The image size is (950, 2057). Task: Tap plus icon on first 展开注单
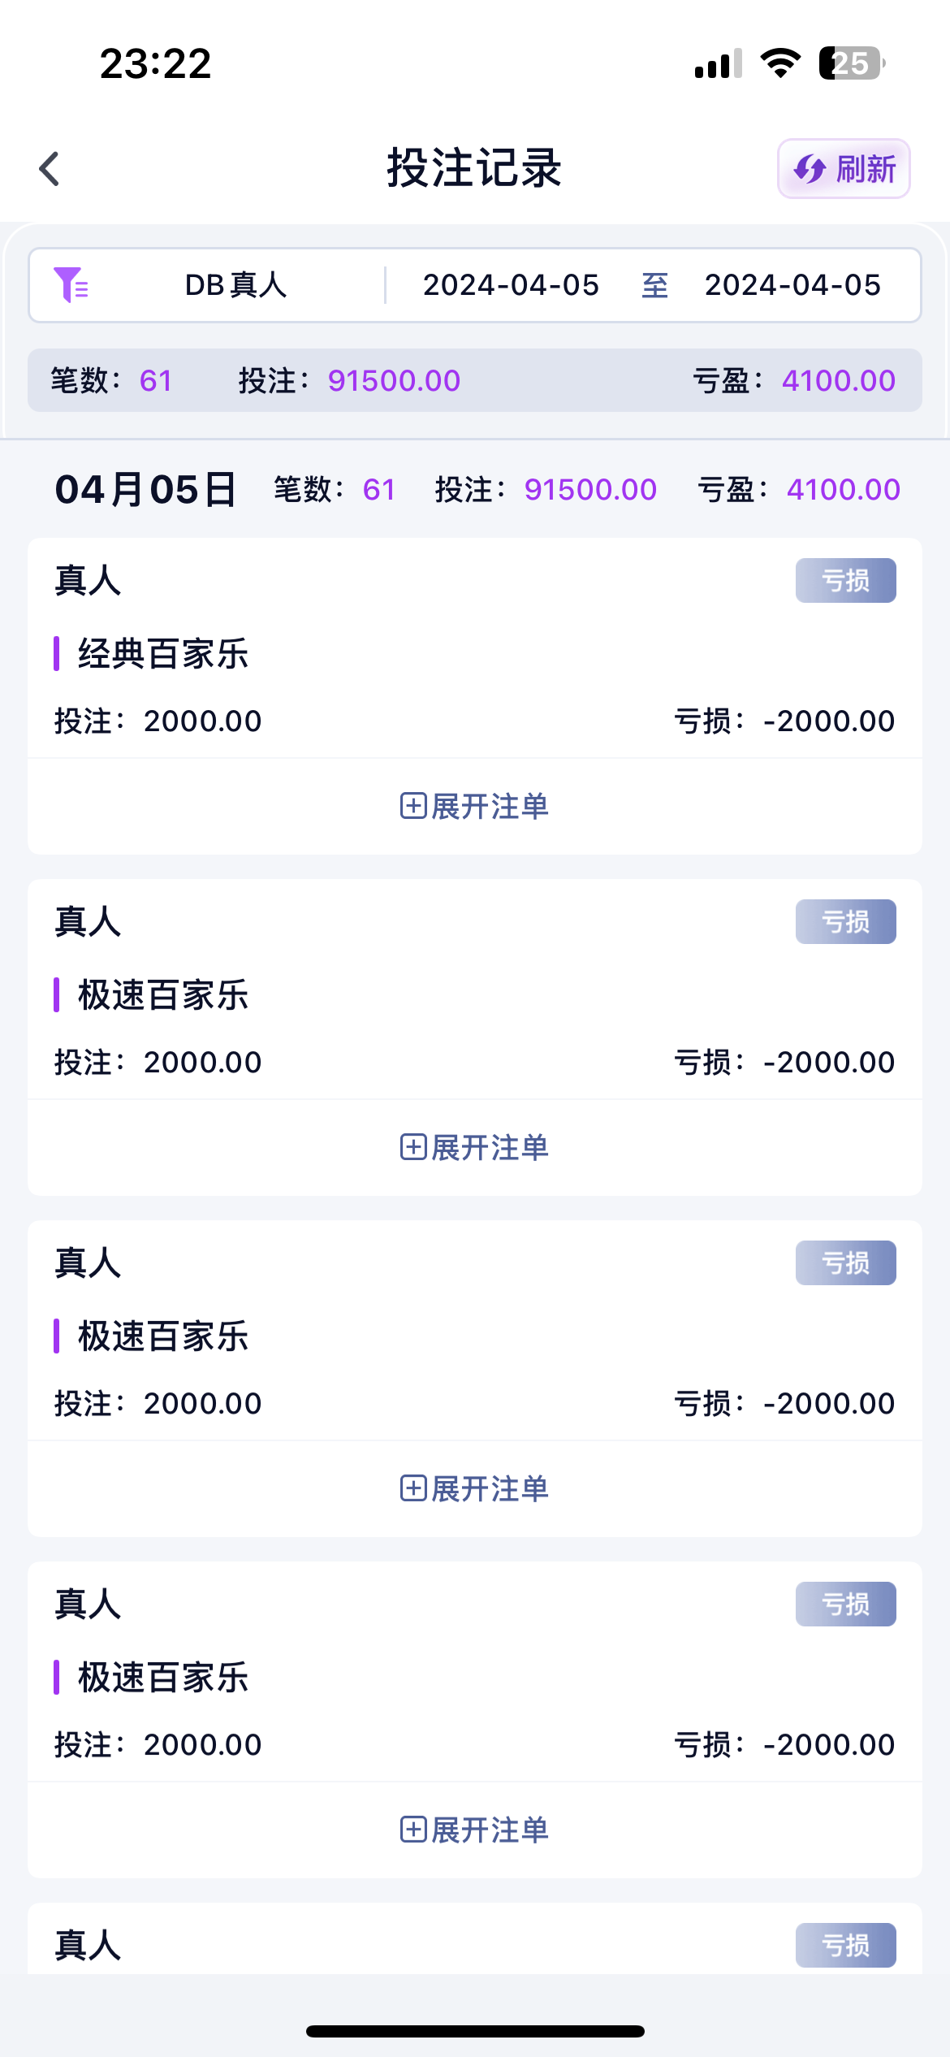tap(413, 806)
